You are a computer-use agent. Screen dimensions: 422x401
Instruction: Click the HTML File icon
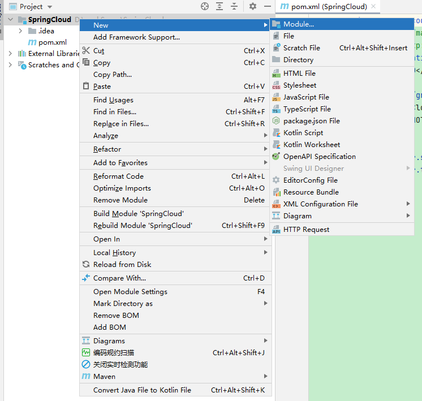(x=276, y=73)
